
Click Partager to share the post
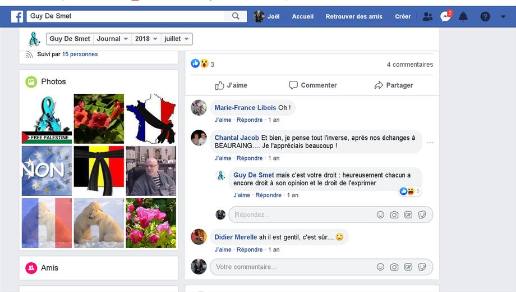[x=394, y=85]
